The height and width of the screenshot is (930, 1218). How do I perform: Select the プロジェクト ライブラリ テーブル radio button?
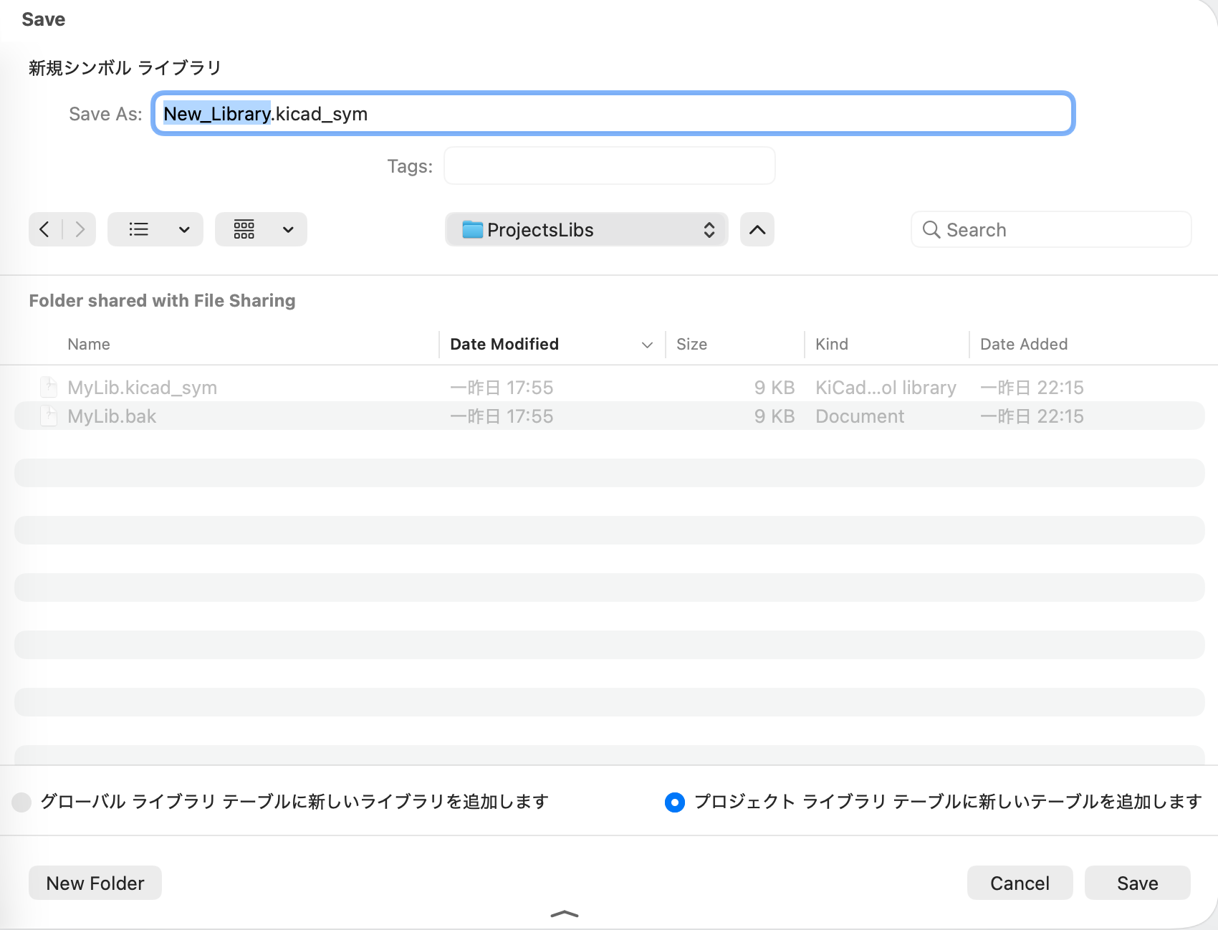[x=675, y=802]
